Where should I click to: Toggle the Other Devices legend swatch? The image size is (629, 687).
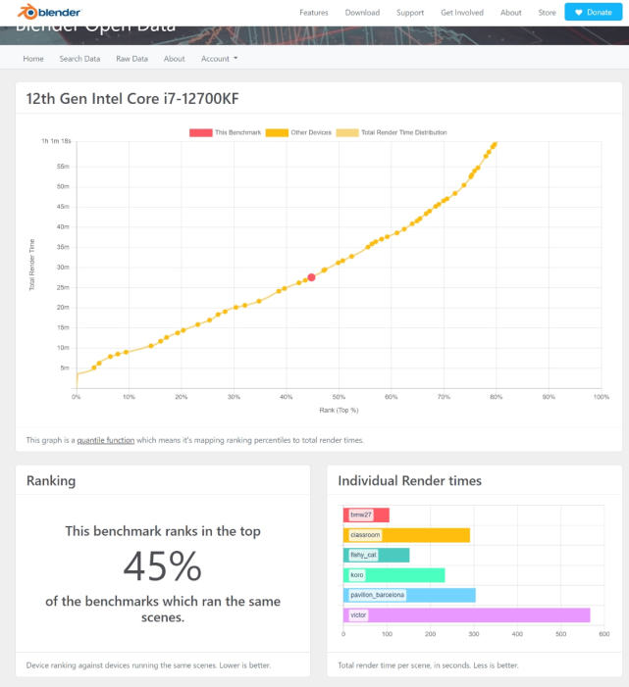coord(277,132)
